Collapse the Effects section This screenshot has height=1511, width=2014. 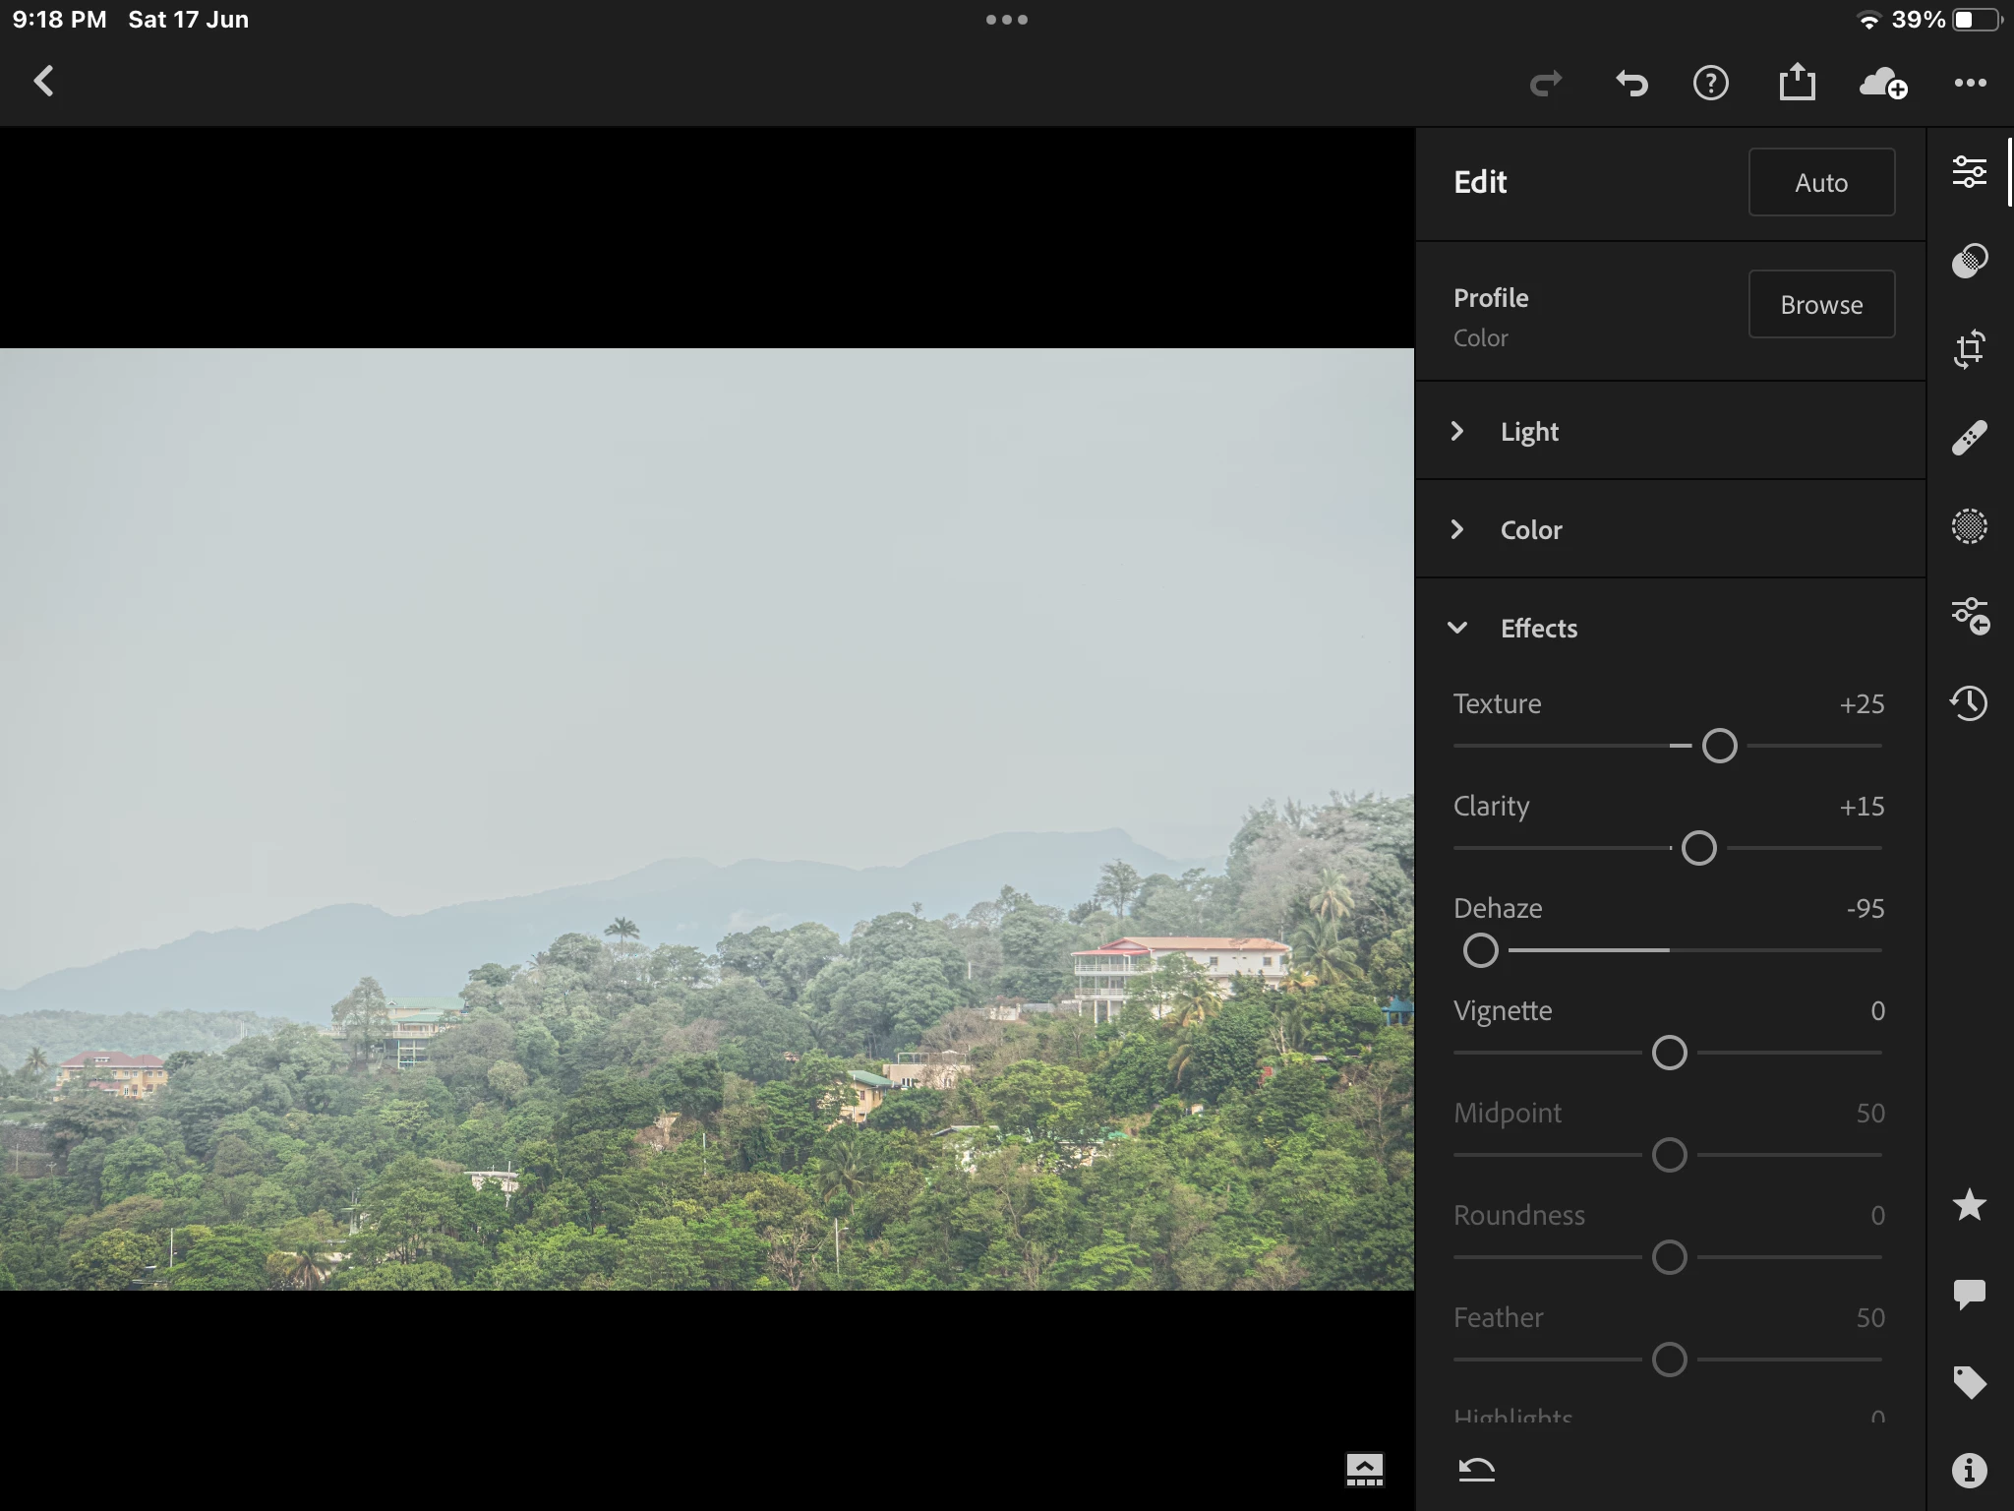pos(1538,628)
